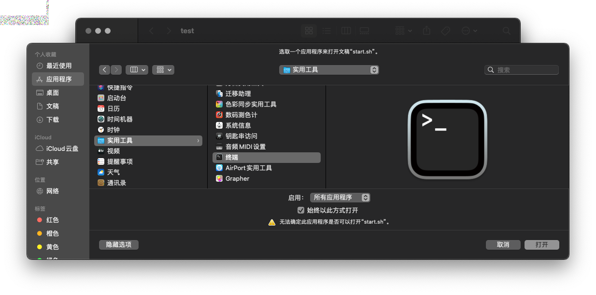Screen dimensions: 596x295
Task: Select the Calendar (日历) app icon
Action: [x=101, y=108]
